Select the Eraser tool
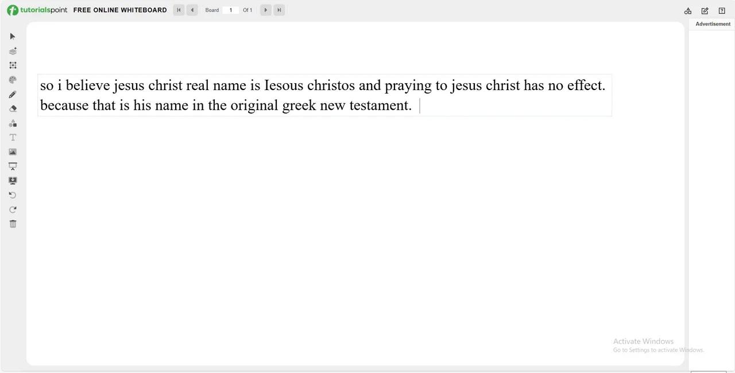 coord(13,108)
